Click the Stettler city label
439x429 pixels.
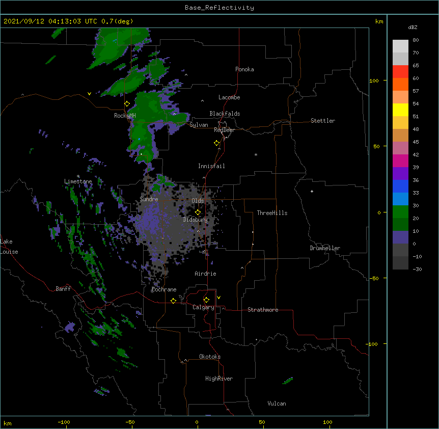tap(323, 121)
